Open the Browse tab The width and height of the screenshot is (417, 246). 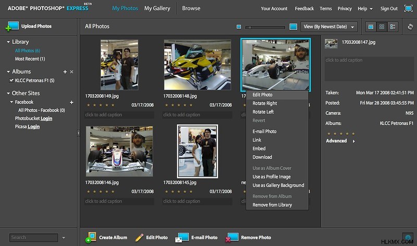191,8
